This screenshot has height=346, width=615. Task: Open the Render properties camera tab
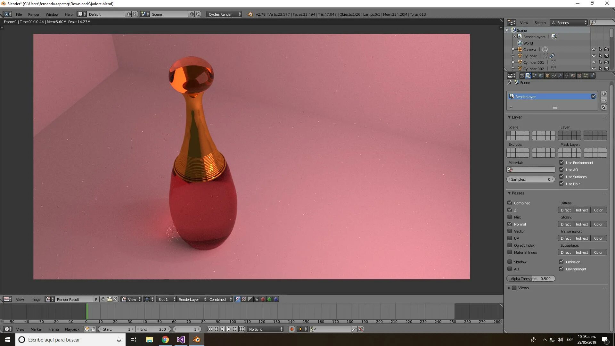522,76
